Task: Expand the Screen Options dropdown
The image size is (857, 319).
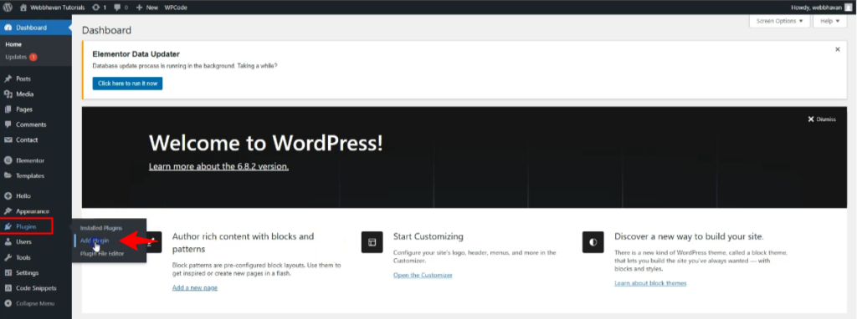Action: pyautogui.click(x=779, y=21)
